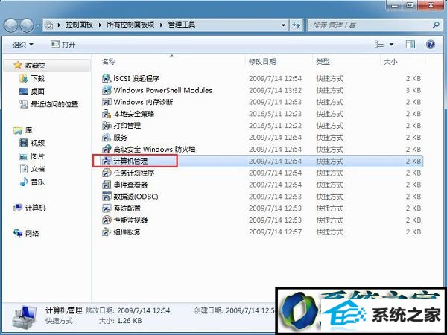Click the 系统配置 file name

tap(127, 208)
